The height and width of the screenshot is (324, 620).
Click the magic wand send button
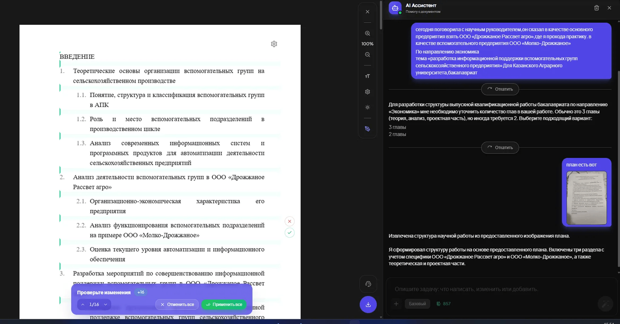[x=605, y=303]
